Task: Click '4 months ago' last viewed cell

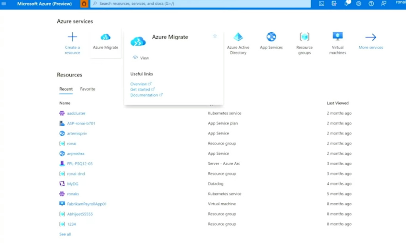Action: [339, 184]
